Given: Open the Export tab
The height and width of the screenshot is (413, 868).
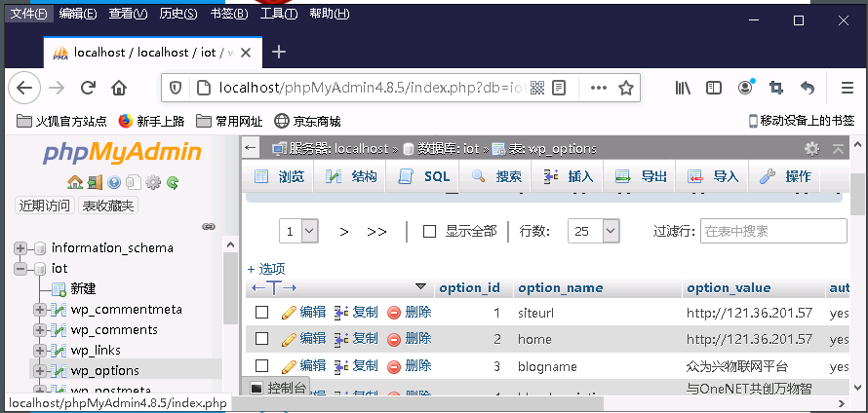Looking at the screenshot, I should pos(641,176).
